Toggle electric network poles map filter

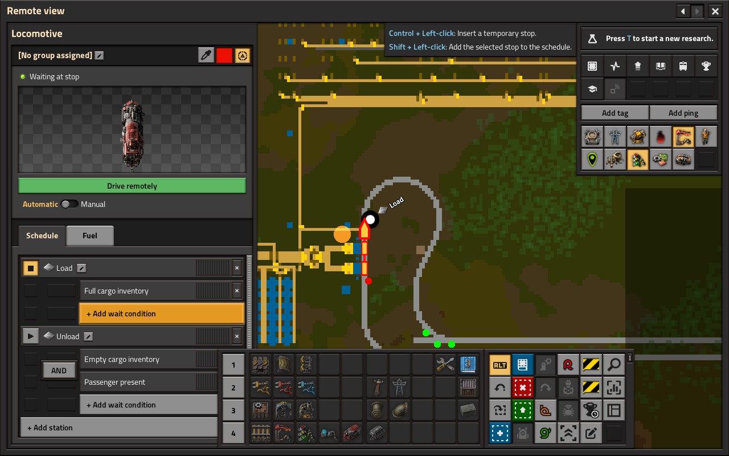pos(615,137)
